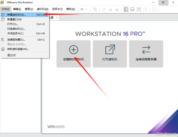Screen dimensions: 178x137
Task: Choose 关闭选项卡(C) menu entry
Action: click(x=25, y=33)
